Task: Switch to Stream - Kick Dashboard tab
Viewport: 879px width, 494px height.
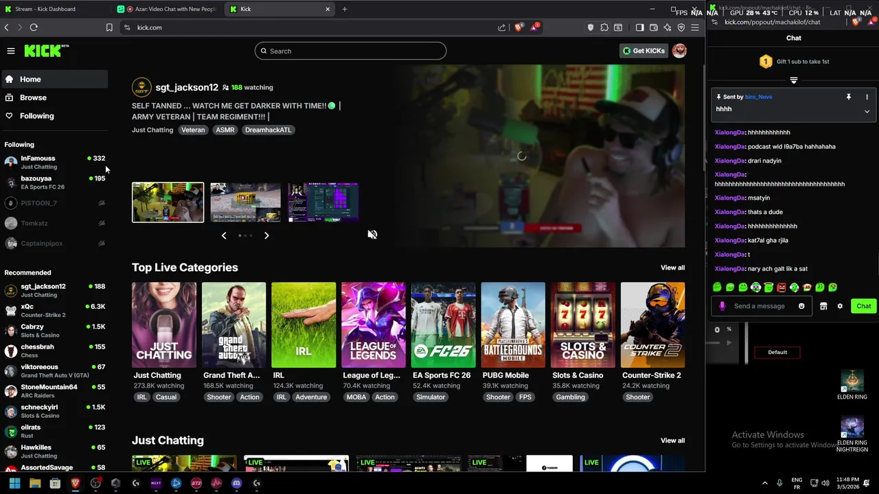Action: [x=55, y=9]
